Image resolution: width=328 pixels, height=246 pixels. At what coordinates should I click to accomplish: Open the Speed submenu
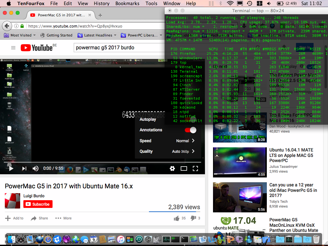click(x=167, y=141)
